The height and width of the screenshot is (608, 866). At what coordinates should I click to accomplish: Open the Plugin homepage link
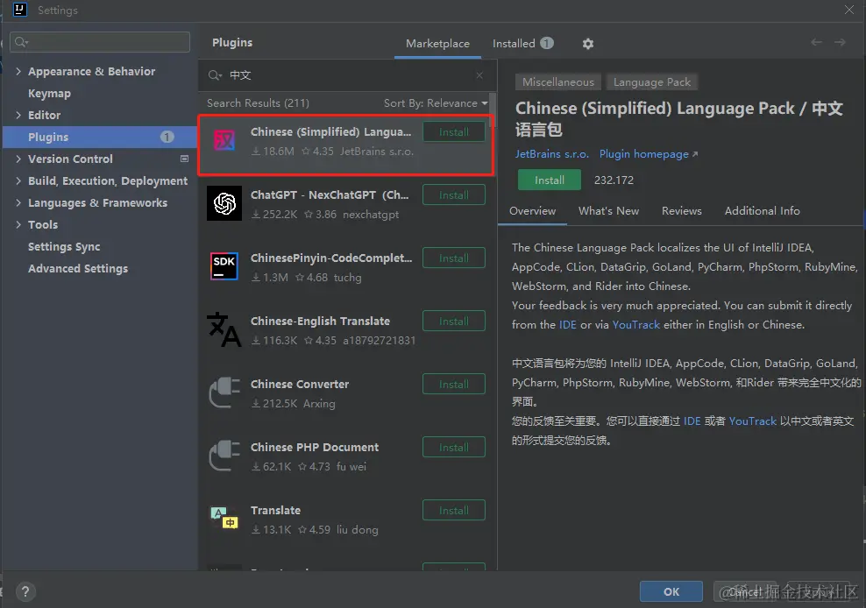pos(649,154)
